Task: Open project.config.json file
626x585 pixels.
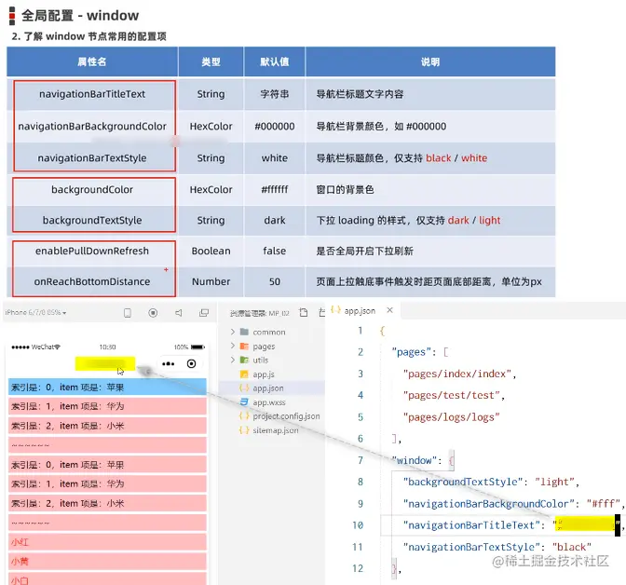Action: pyautogui.click(x=279, y=416)
